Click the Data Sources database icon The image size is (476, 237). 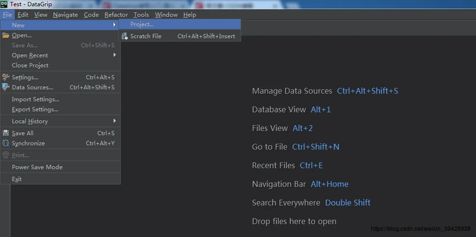pyautogui.click(x=6, y=87)
